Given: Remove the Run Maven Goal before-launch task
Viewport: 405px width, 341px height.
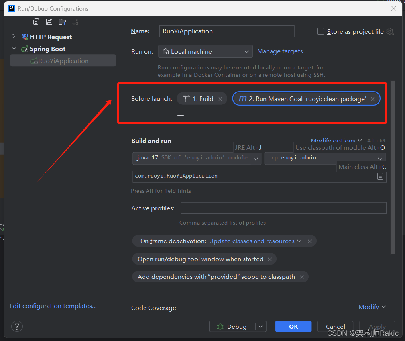Looking at the screenshot, I should tap(372, 99).
